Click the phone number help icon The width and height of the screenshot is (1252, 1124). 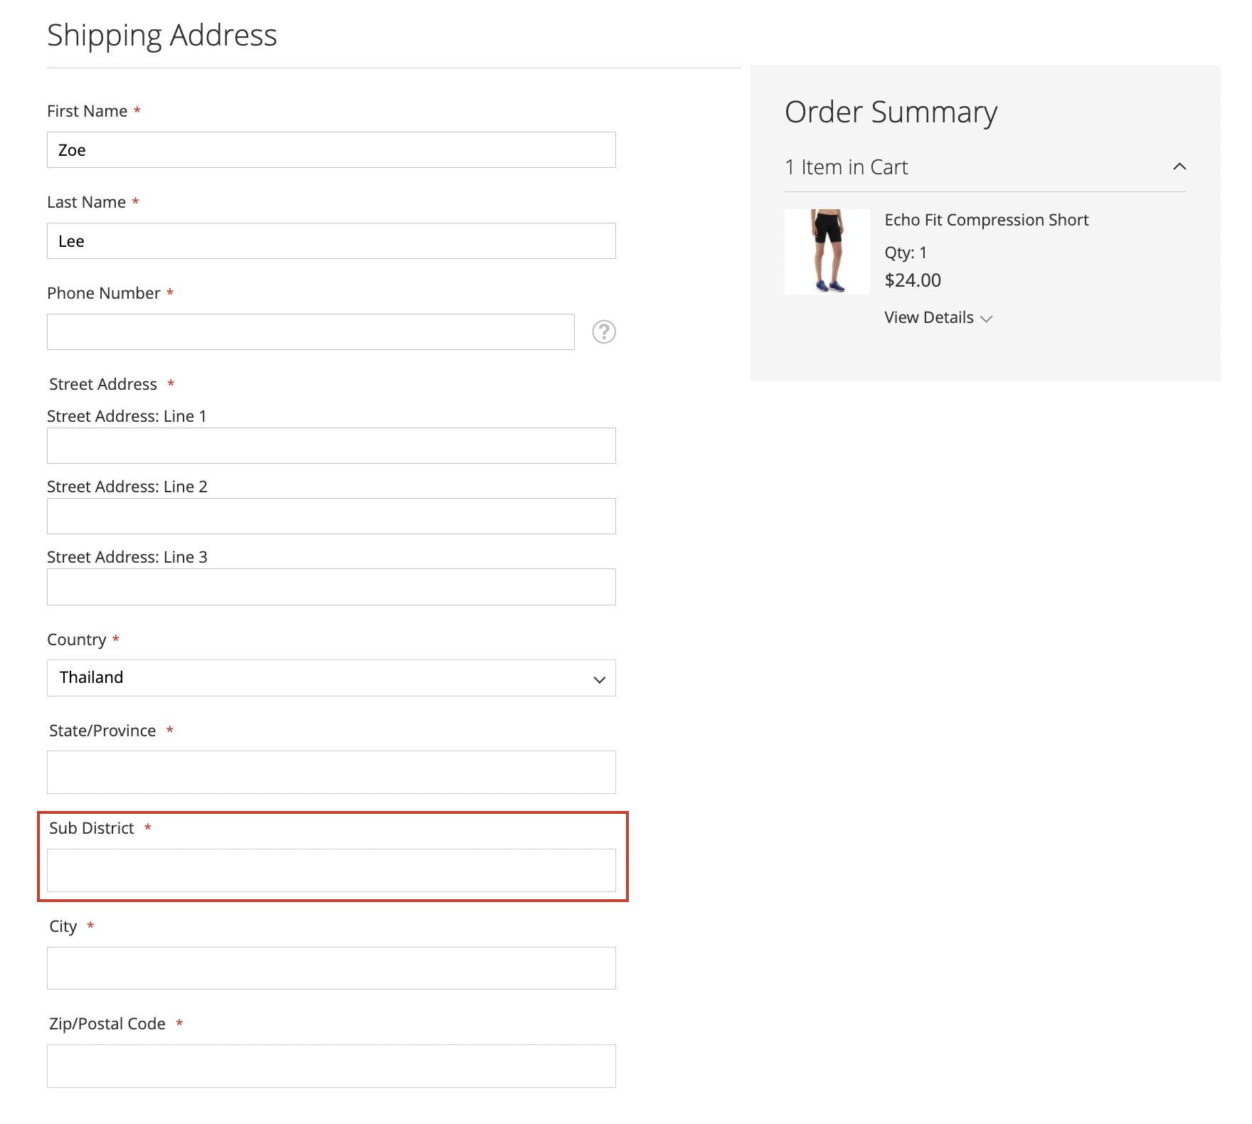coord(603,332)
